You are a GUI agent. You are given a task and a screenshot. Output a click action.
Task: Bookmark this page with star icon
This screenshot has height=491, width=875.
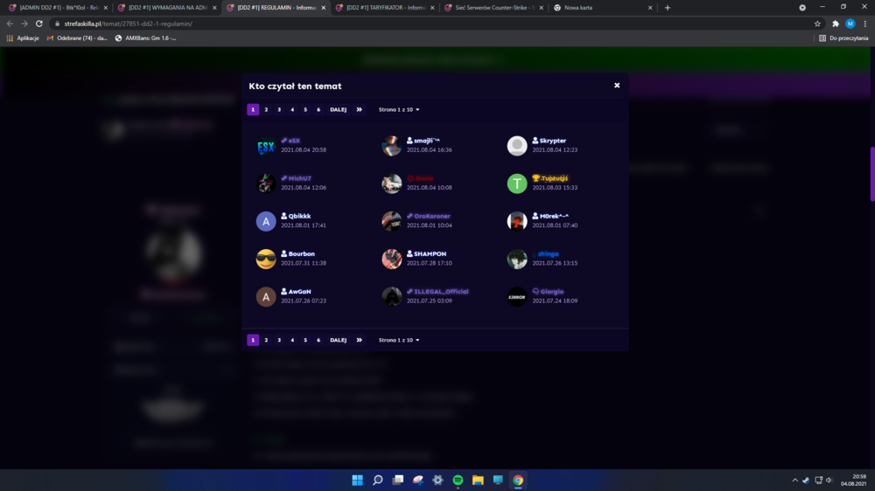click(817, 24)
